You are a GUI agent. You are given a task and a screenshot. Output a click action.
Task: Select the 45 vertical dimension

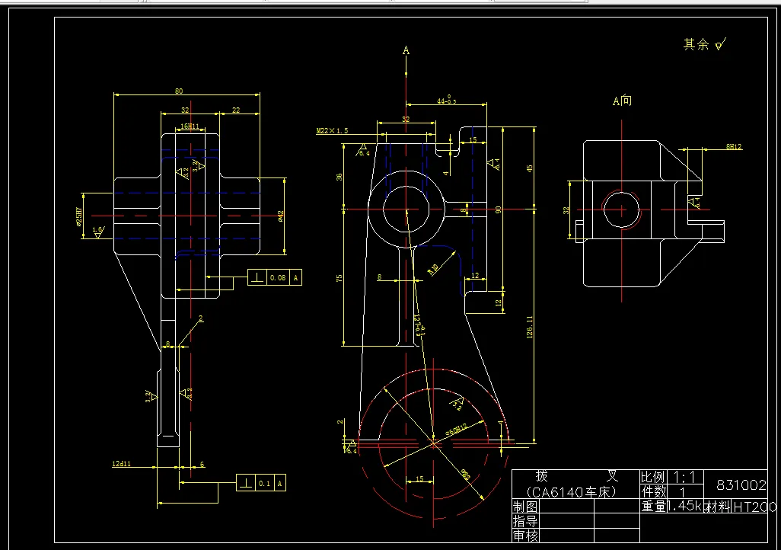pos(530,168)
